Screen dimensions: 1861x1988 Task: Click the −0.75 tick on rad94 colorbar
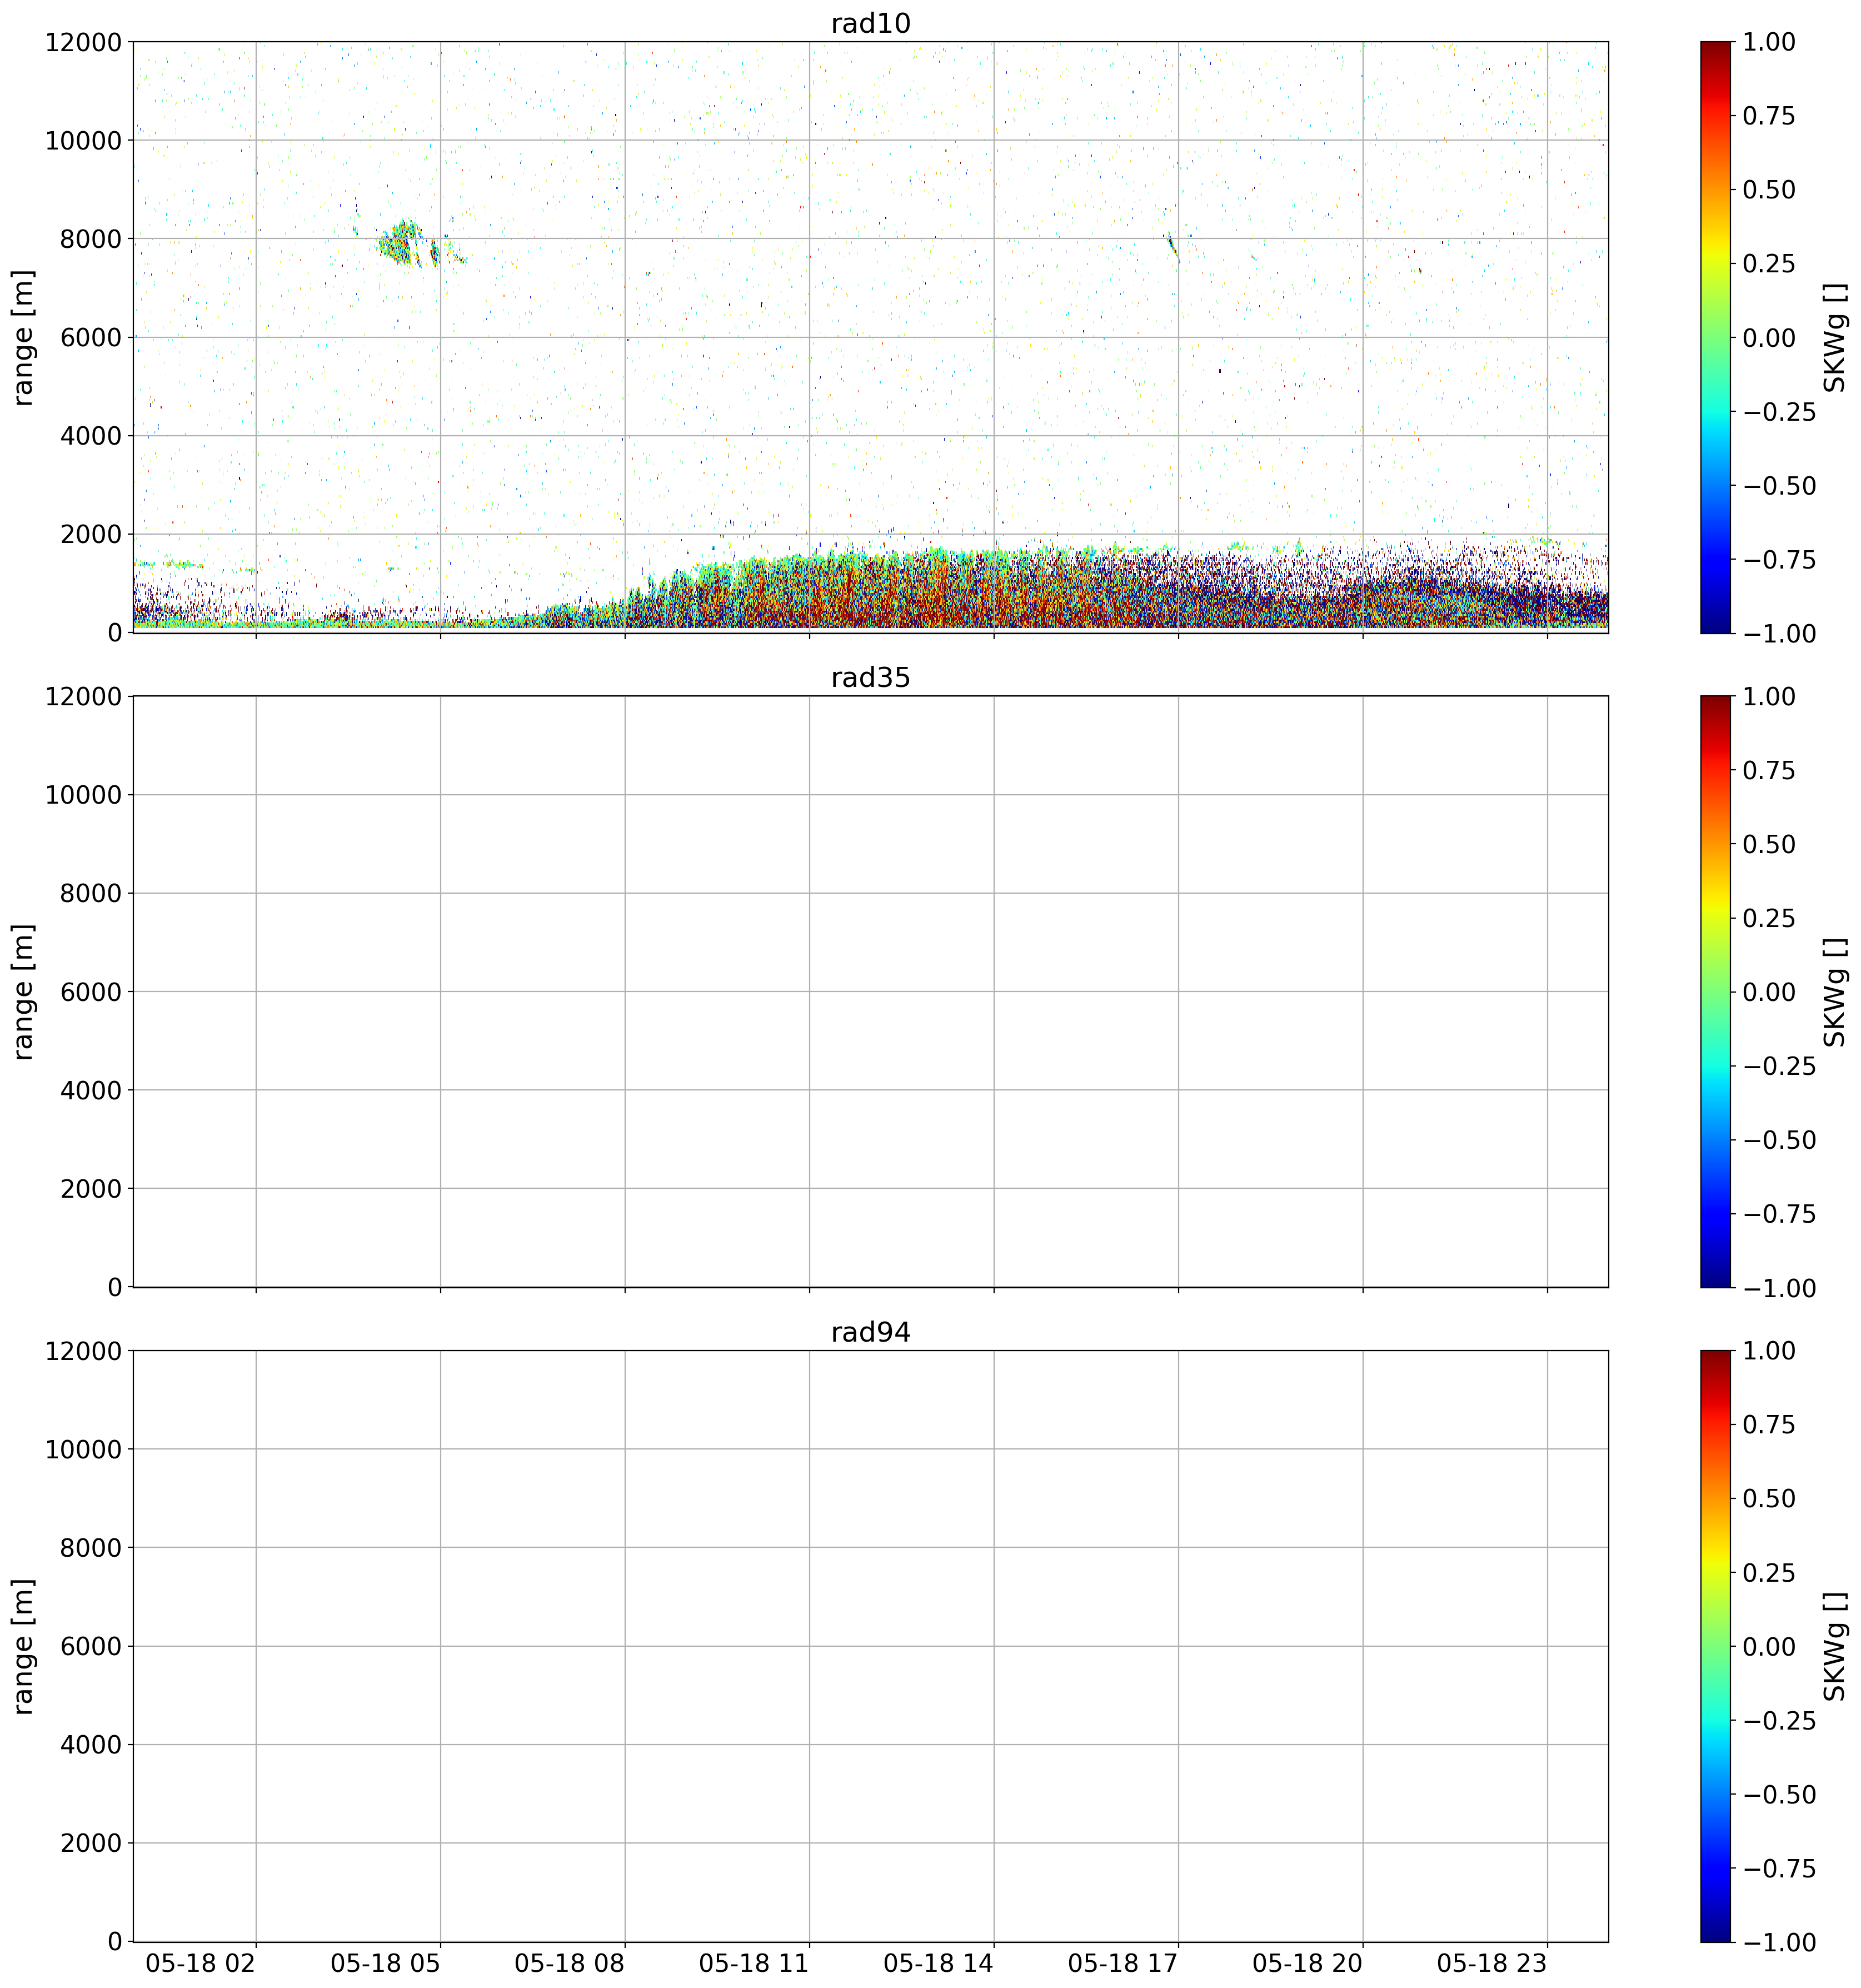click(1779, 1868)
